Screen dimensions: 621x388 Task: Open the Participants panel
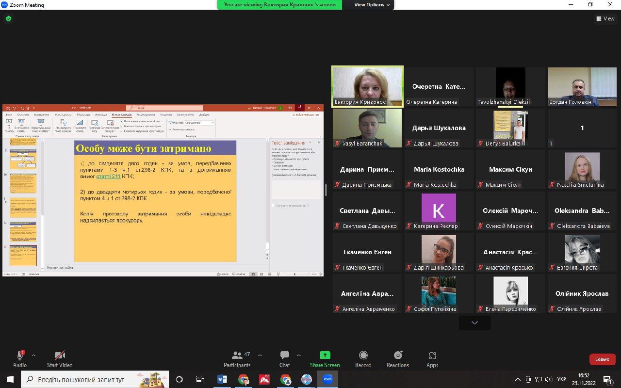pos(237,357)
